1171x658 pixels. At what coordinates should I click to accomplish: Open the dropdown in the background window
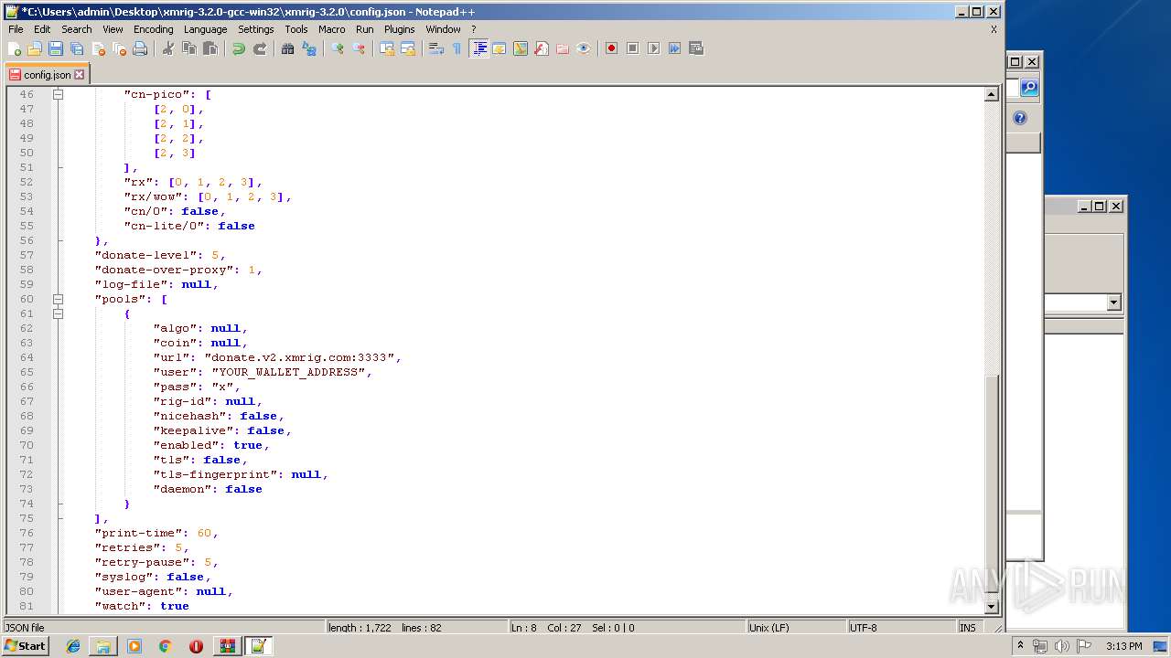click(x=1113, y=302)
